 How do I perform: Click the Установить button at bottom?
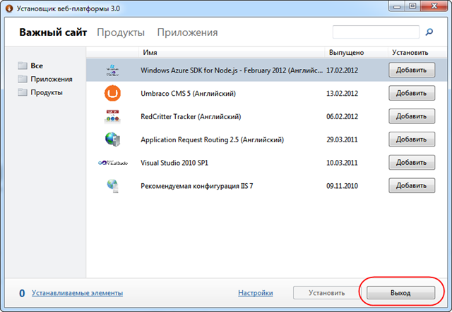327,293
